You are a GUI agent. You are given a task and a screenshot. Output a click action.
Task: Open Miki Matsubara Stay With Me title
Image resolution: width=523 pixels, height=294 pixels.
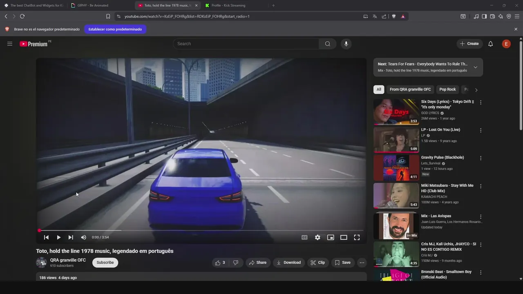tap(447, 188)
